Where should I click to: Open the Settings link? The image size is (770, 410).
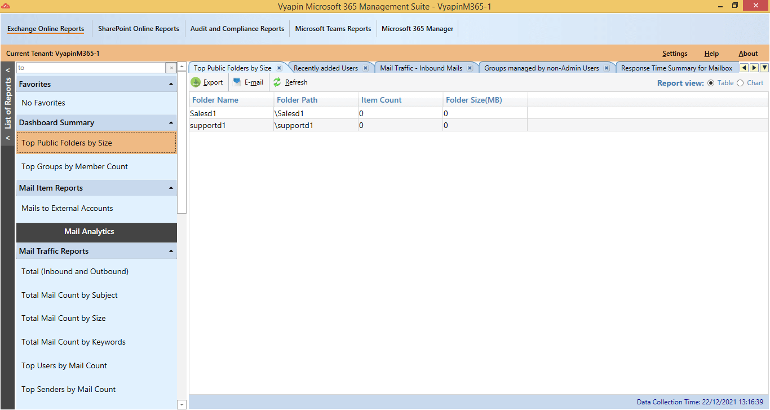point(675,54)
